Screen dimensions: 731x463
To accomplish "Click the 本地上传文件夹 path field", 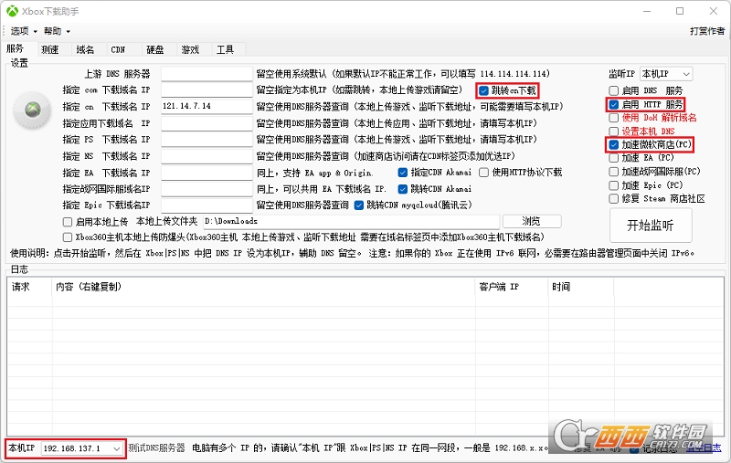I will coord(351,221).
